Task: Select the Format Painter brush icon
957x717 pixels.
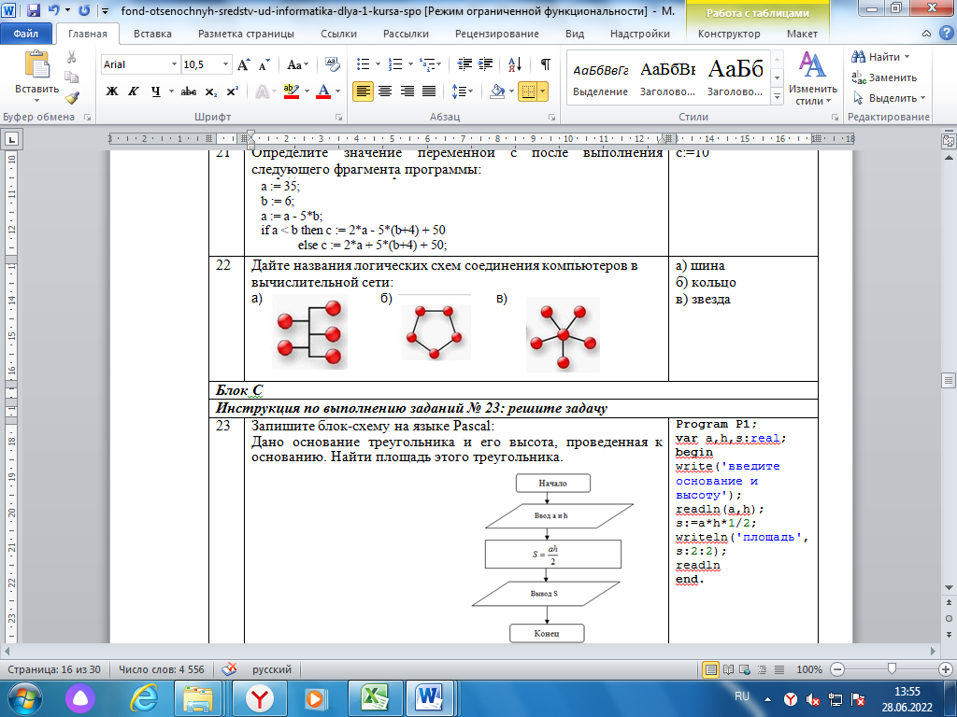Action: tap(71, 97)
